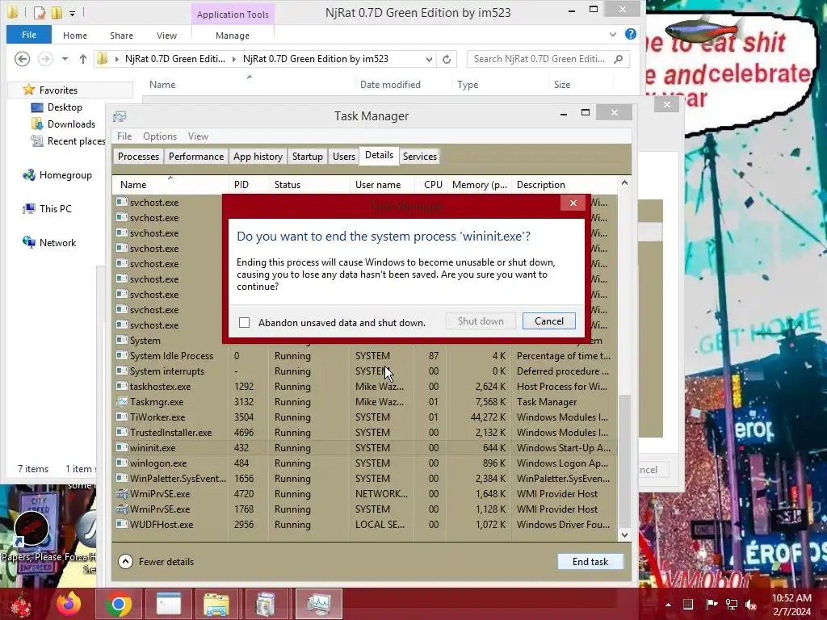Open Firefox from the taskbar

(x=69, y=604)
